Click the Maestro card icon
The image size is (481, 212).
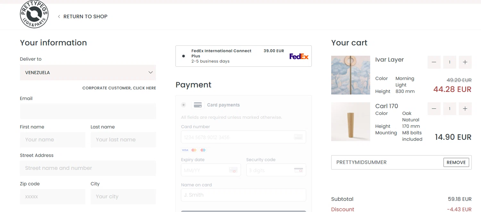tap(203, 150)
